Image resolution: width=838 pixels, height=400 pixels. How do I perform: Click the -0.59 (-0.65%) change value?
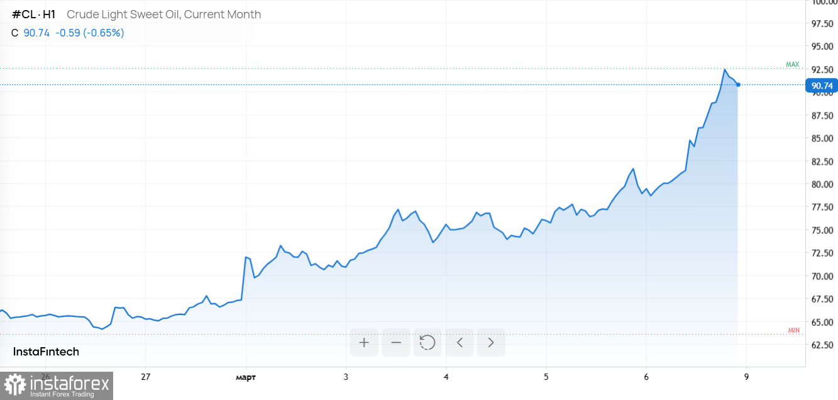click(90, 33)
